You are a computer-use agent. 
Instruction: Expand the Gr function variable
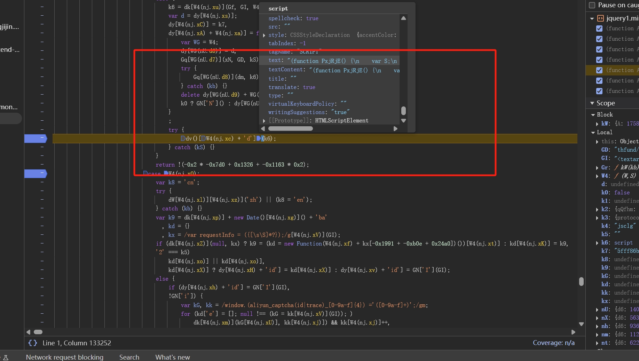(x=597, y=168)
